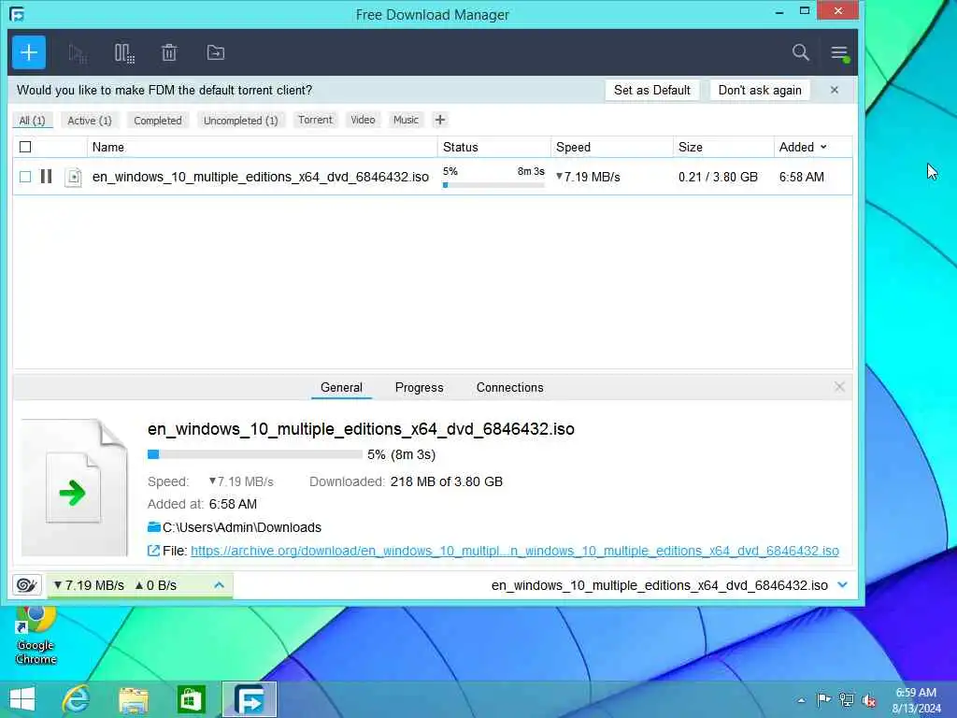Filter by Completed downloads
Viewport: 957px width, 718px height.
[157, 121]
